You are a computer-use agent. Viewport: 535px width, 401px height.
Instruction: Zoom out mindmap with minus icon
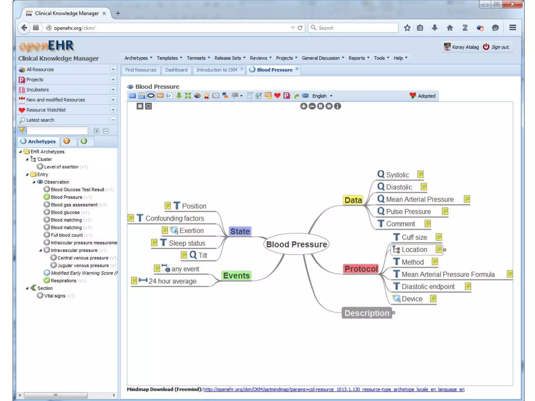[312, 106]
